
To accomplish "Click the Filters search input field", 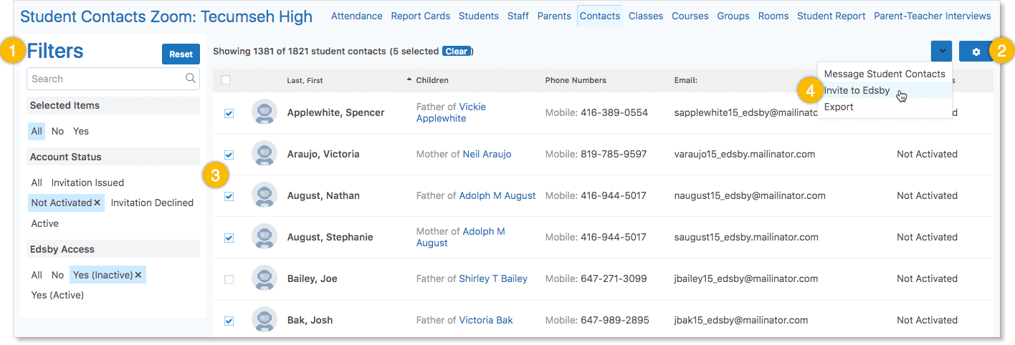I will [104, 79].
